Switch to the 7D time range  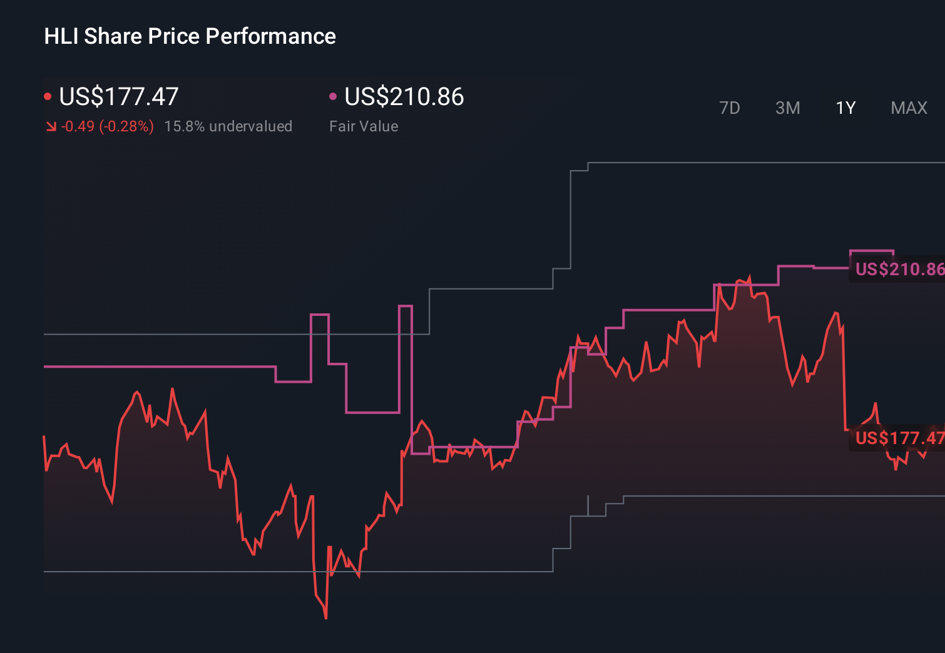730,108
